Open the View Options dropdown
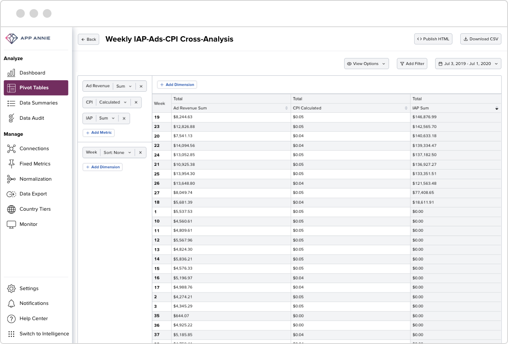This screenshot has height=344, width=508. click(366, 64)
